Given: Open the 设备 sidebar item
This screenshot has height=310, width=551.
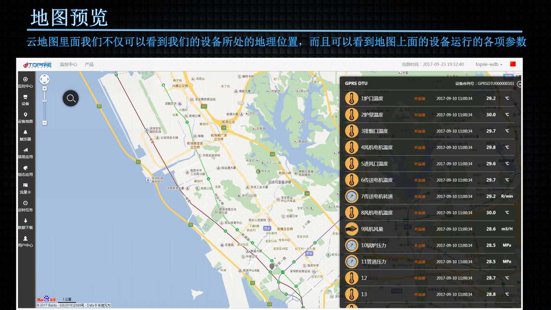Looking at the screenshot, I should pos(25,100).
